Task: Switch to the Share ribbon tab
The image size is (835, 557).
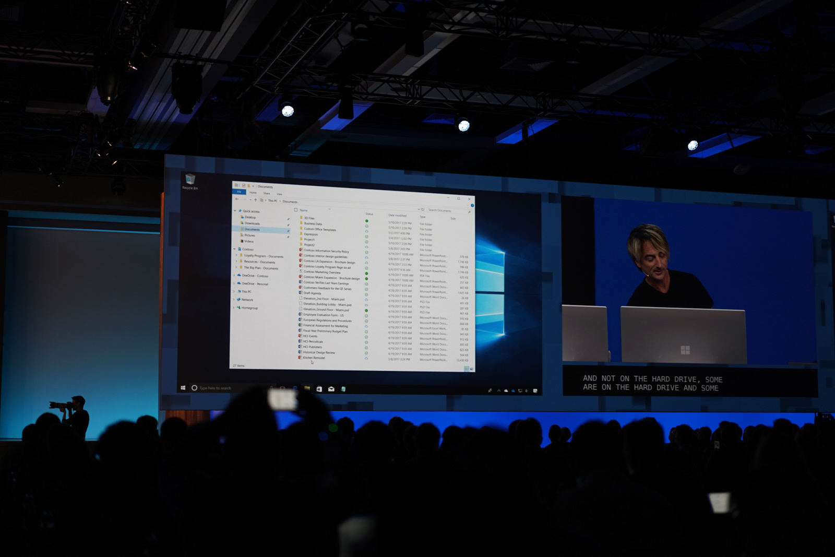Action: pos(267,193)
